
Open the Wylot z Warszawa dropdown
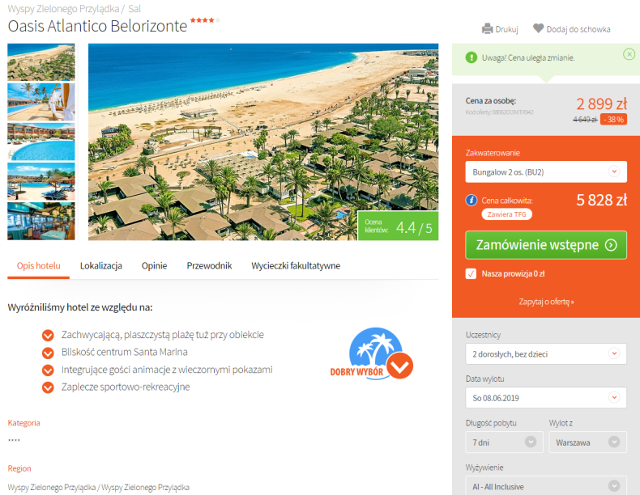(x=588, y=442)
